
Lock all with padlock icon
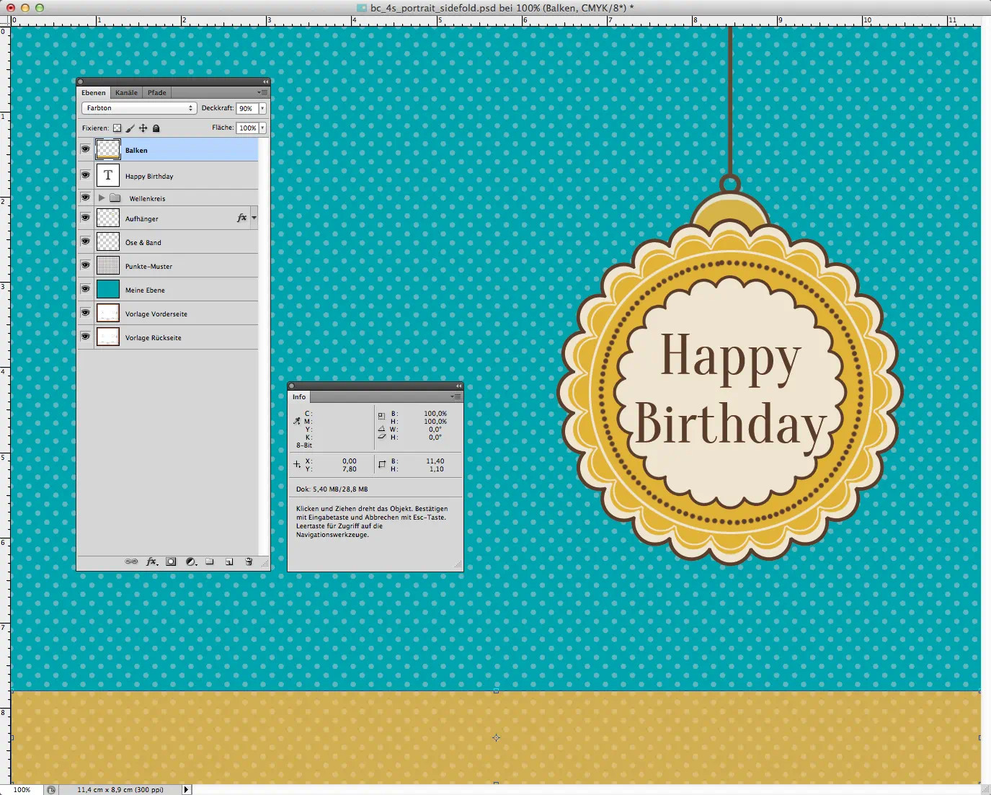[x=156, y=128]
